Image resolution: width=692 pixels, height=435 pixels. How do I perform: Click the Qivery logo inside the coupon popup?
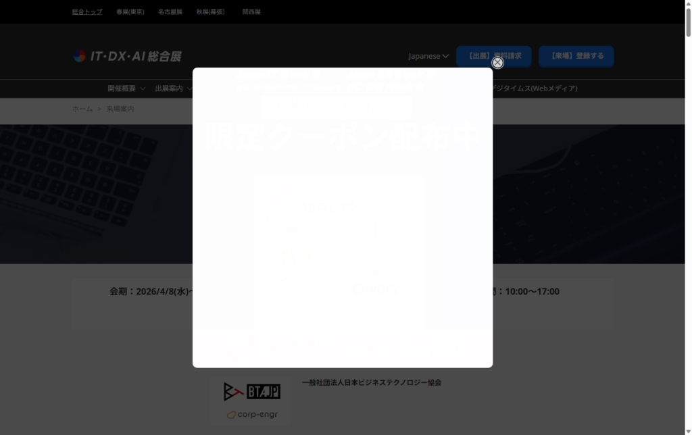click(x=376, y=288)
